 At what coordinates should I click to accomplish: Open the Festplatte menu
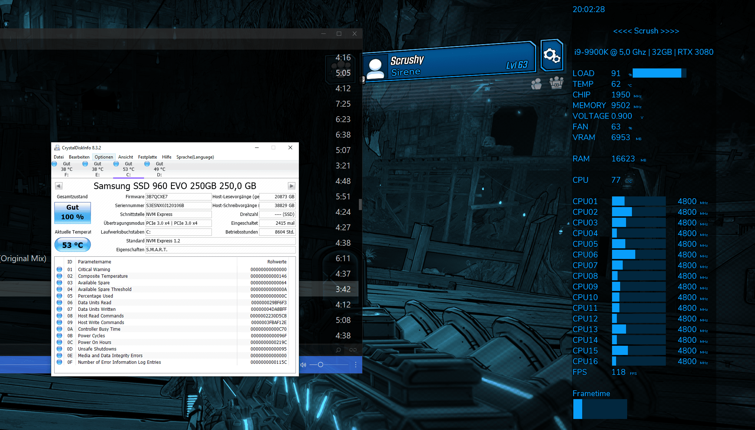click(147, 157)
